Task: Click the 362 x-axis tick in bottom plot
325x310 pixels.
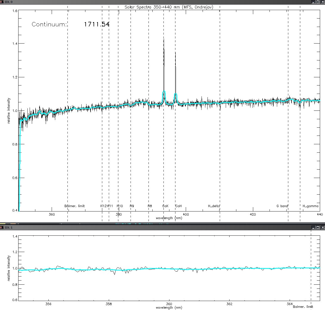Action: tap(229, 304)
